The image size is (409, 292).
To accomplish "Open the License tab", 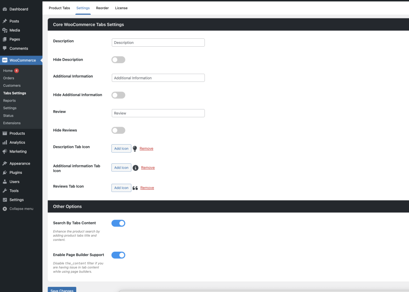I will pyautogui.click(x=121, y=8).
